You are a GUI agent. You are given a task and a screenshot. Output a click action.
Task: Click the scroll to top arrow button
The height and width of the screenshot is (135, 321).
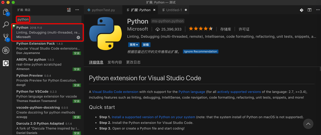click(x=308, y=124)
